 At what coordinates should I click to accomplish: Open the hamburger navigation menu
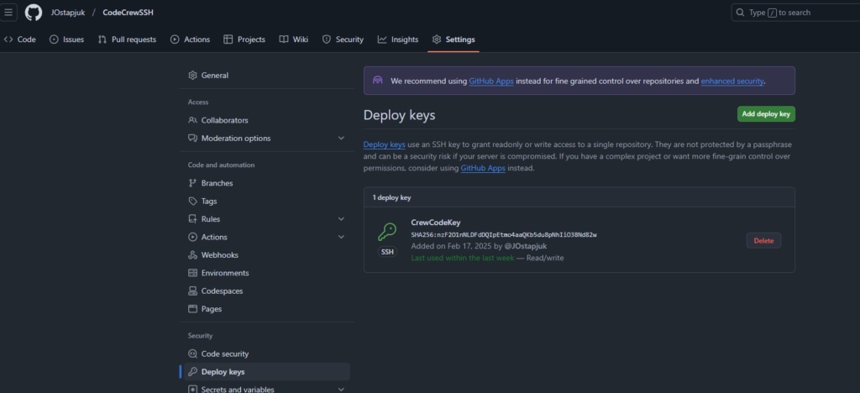click(x=8, y=12)
